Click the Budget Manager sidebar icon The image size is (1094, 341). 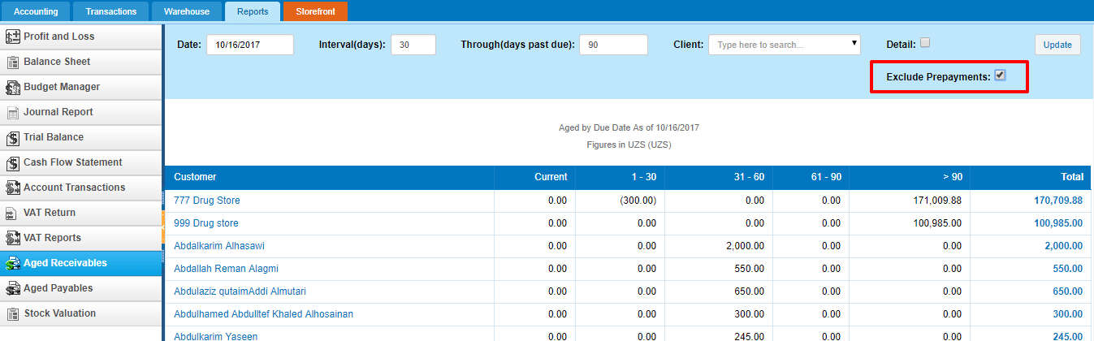[x=13, y=87]
